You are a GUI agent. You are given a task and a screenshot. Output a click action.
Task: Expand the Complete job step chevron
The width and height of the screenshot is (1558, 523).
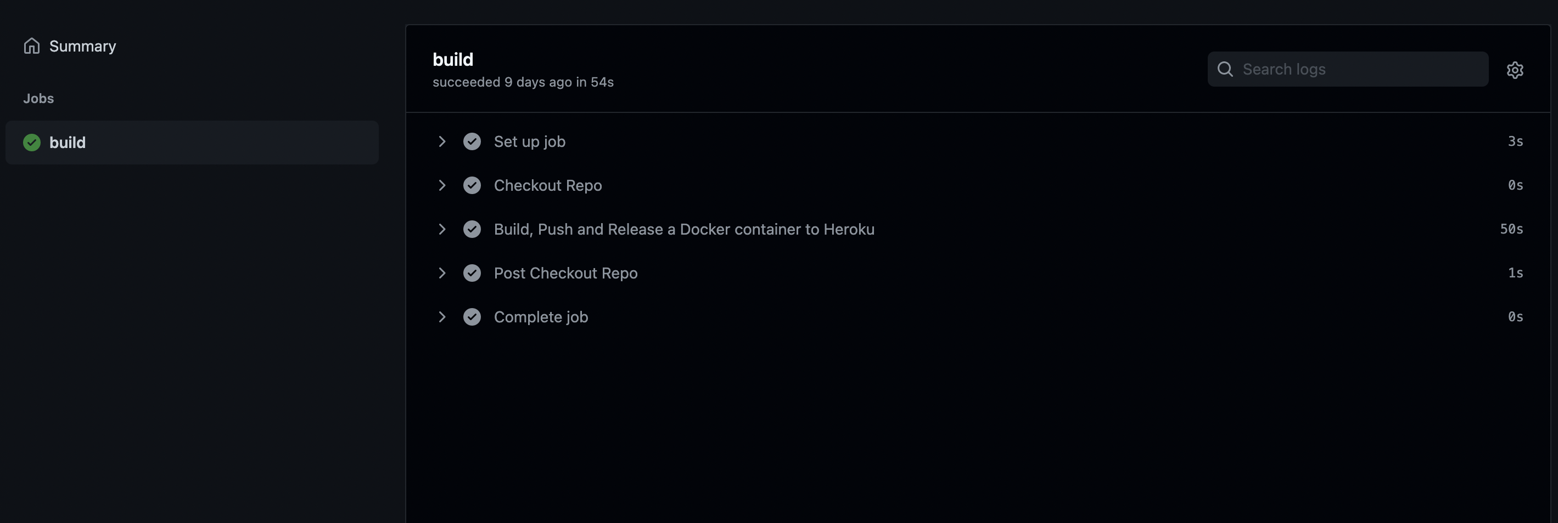[x=442, y=317]
